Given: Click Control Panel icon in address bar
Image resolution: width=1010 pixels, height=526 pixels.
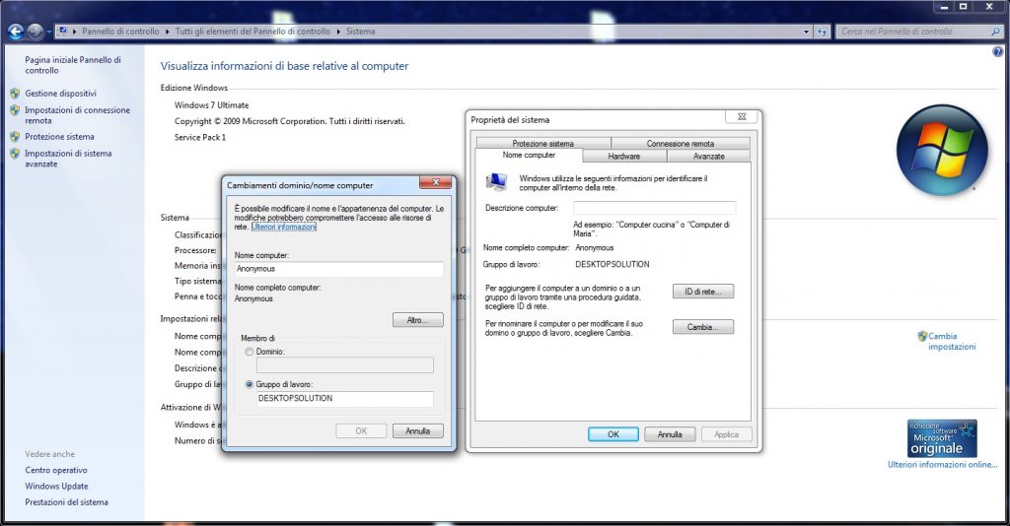Looking at the screenshot, I should click(63, 31).
